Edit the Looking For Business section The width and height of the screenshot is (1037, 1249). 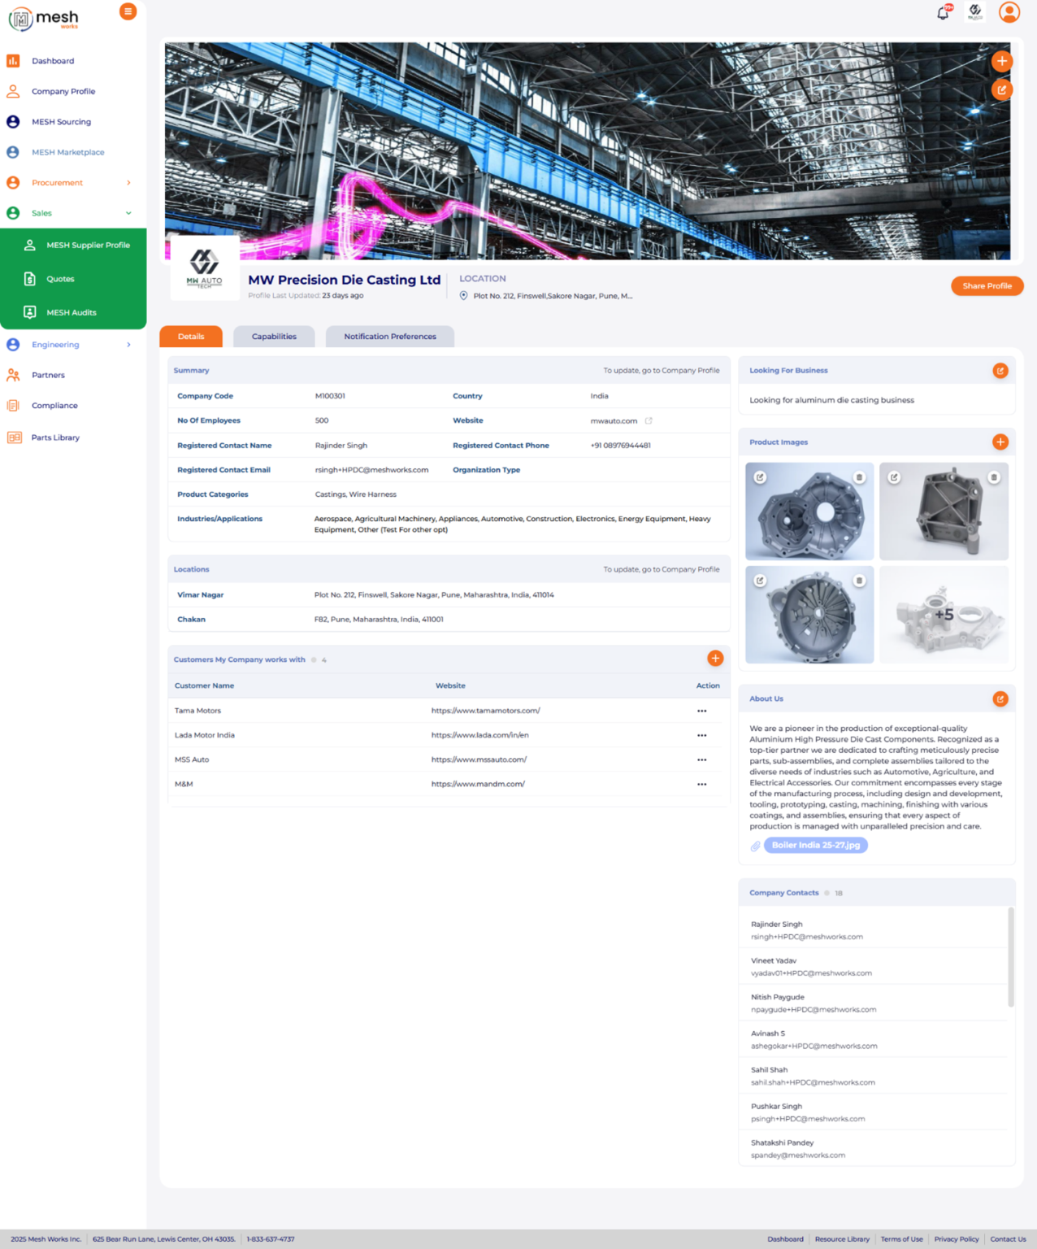coord(1000,371)
